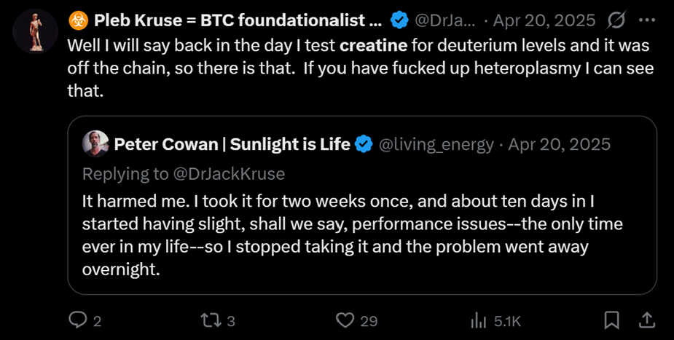Click the quoted tweet's Apr 20, 2025 date
This screenshot has height=340, width=674.
coord(559,144)
